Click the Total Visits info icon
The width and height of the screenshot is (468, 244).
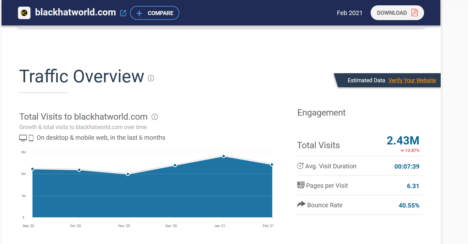pyautogui.click(x=155, y=117)
